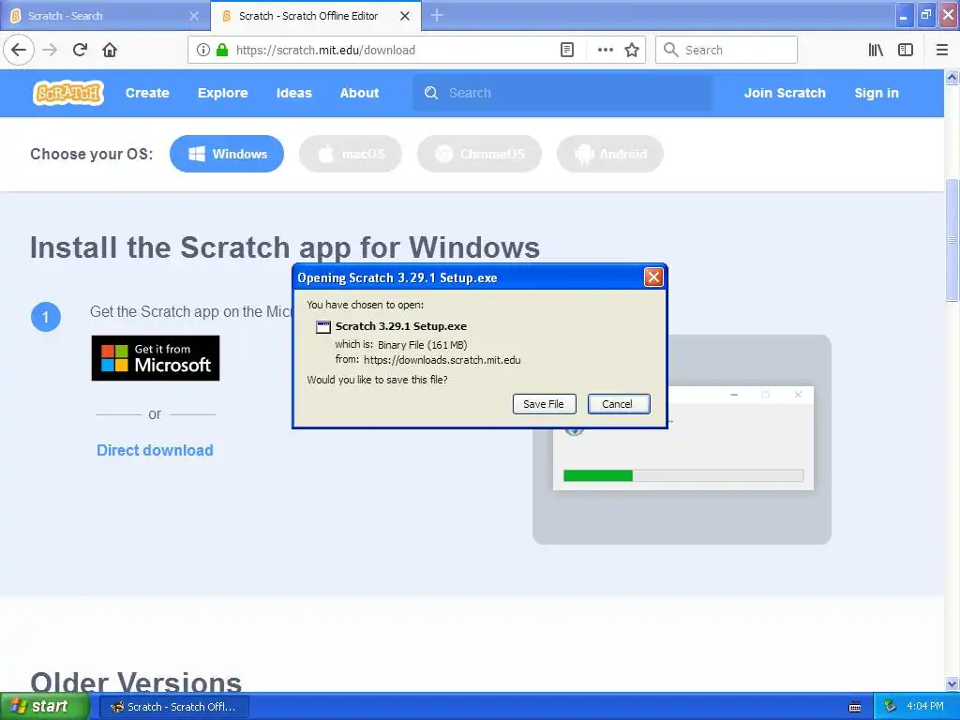
Task: Reload the current page
Action: coord(80,50)
